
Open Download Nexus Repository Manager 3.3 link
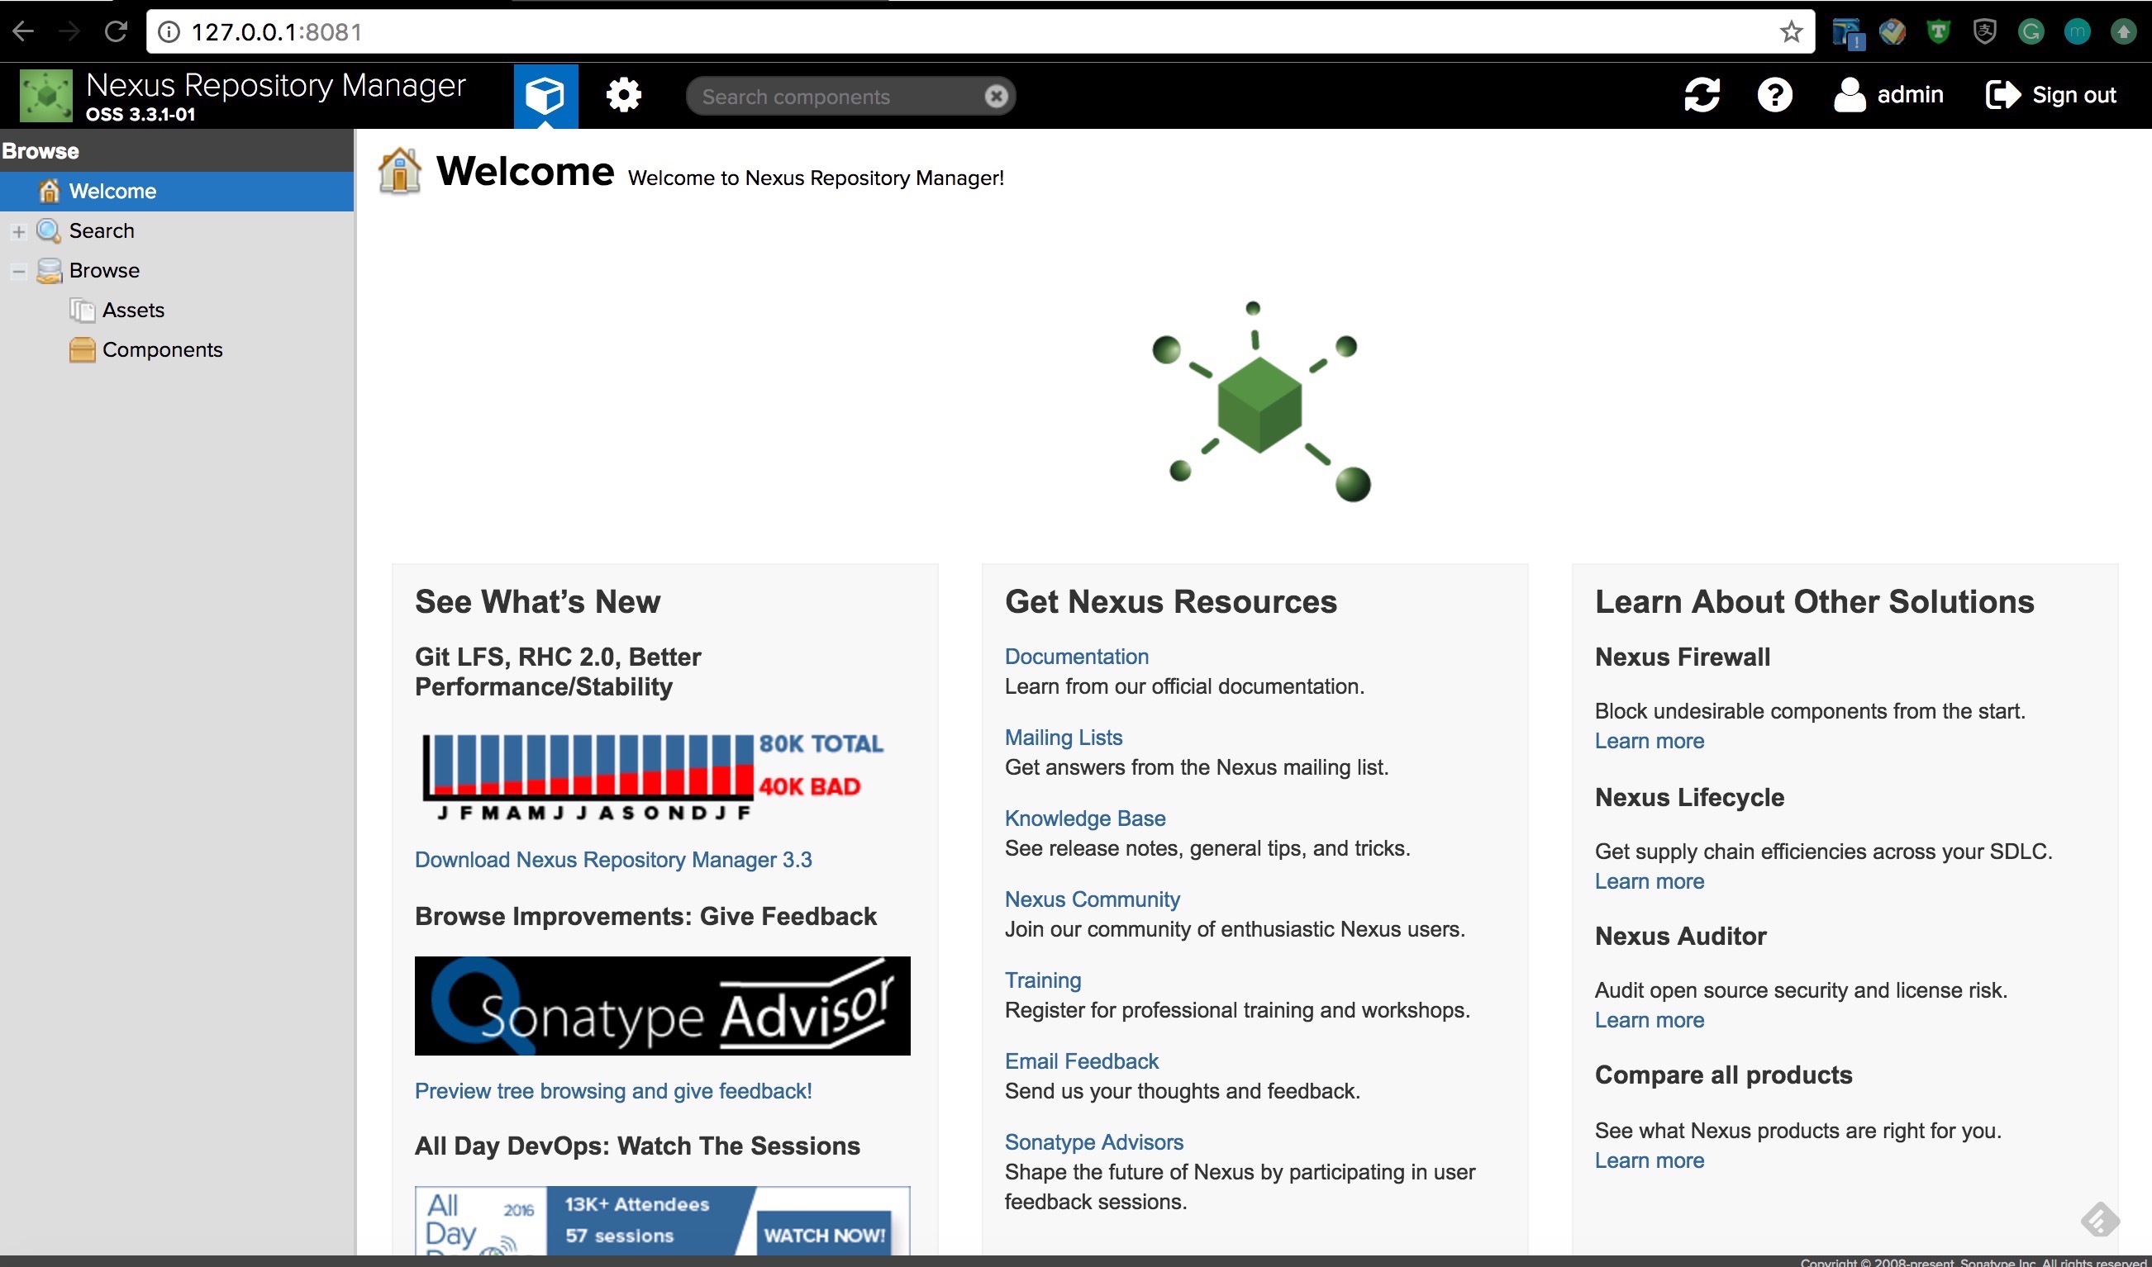612,860
